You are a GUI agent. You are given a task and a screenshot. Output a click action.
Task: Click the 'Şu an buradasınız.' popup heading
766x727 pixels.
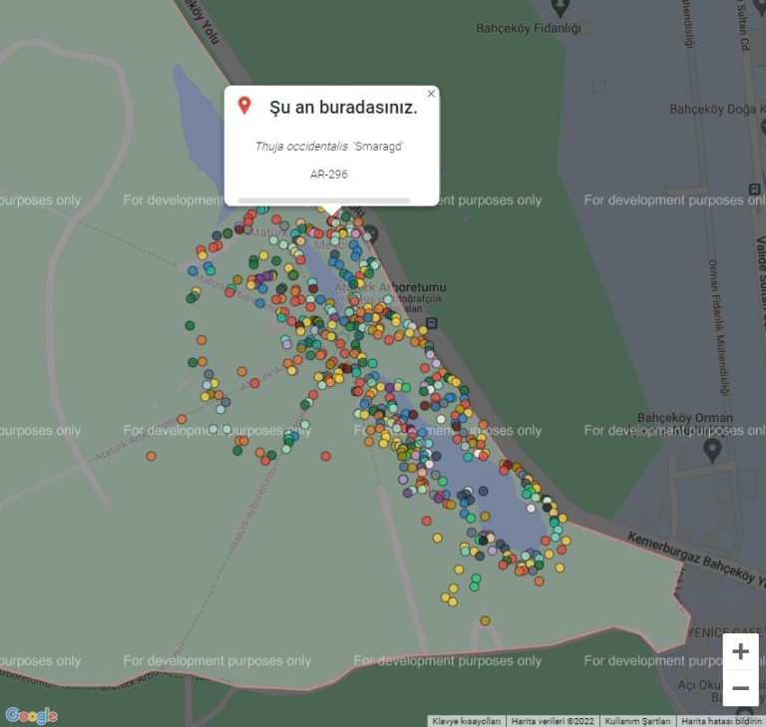[x=343, y=107]
